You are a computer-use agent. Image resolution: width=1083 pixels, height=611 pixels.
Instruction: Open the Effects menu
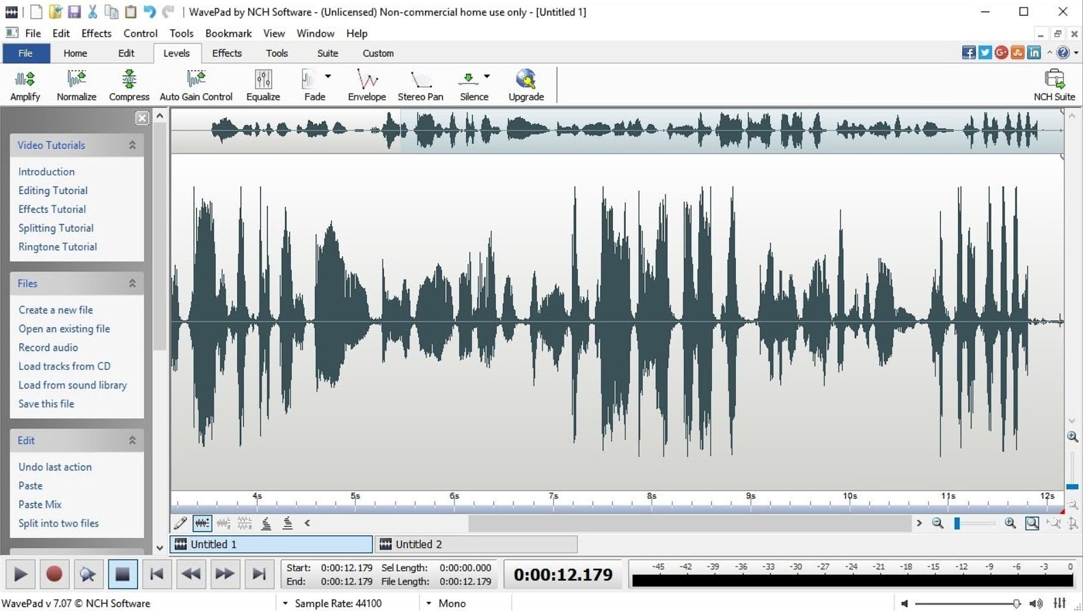point(96,33)
